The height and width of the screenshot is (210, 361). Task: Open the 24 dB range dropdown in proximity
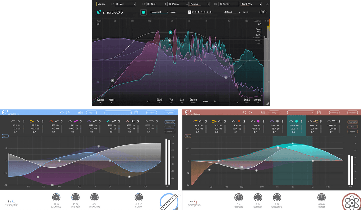pyautogui.click(x=5, y=136)
